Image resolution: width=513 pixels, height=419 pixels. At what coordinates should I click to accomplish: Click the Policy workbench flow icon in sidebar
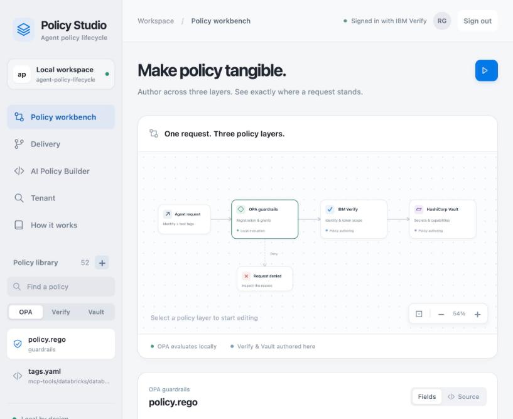pyautogui.click(x=19, y=117)
